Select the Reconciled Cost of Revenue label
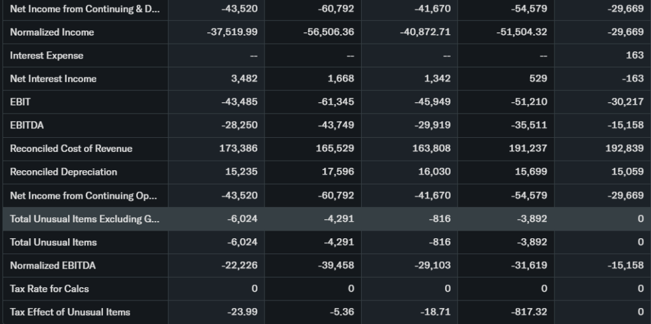Image resolution: width=651 pixels, height=324 pixels. click(x=71, y=149)
